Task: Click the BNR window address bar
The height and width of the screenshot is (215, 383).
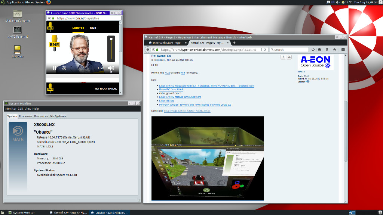Action: 84,18
